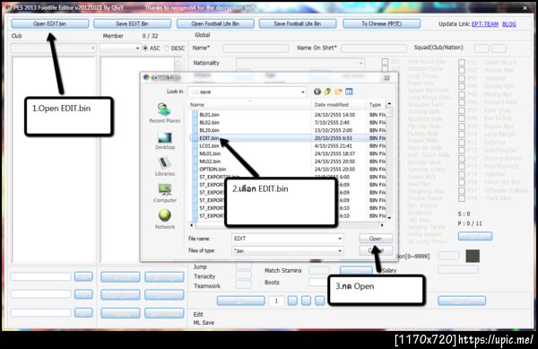
Task: Toggle the P18 Track Back checkbox
Action: tap(462, 198)
